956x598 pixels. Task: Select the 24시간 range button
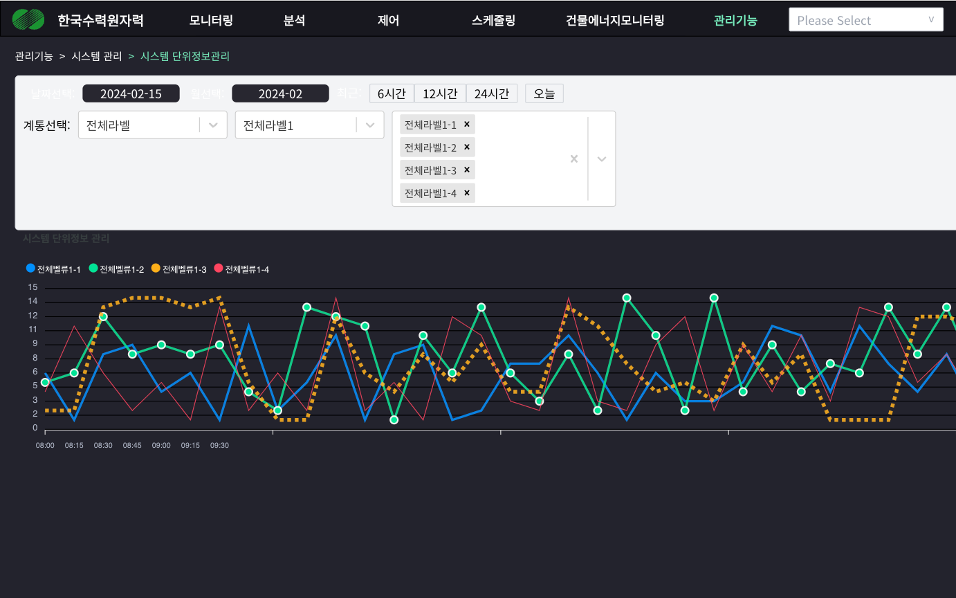492,93
